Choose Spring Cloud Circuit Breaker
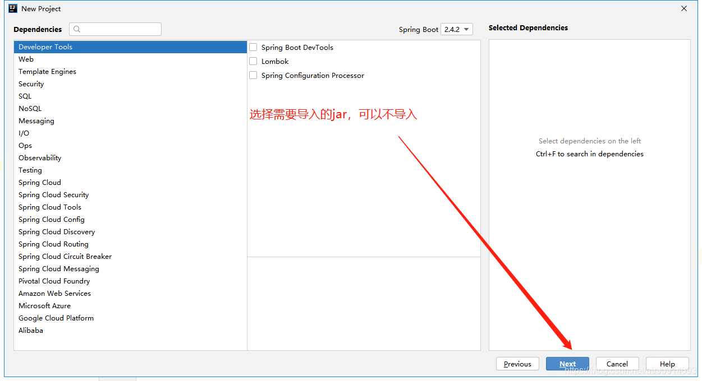The height and width of the screenshot is (381, 702). pos(130,257)
